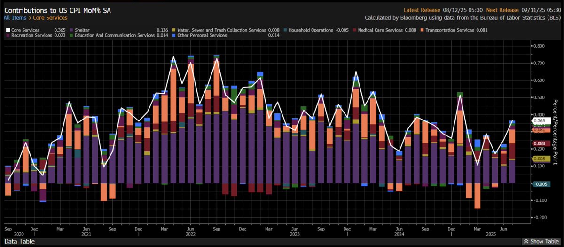Click the Other Personal Services legend label

(x=203, y=35)
